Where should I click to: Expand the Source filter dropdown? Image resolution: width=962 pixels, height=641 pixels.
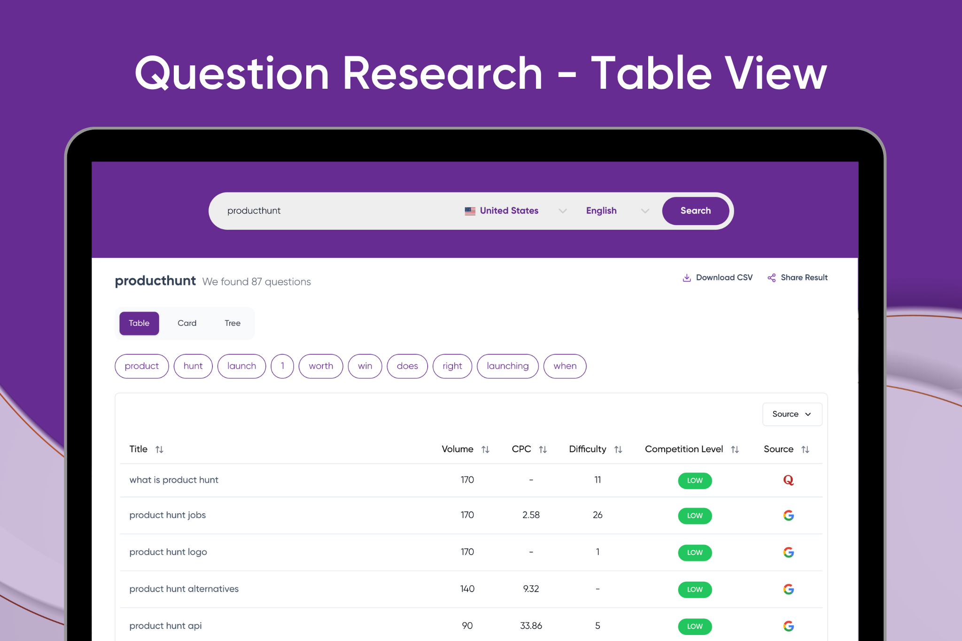click(791, 414)
